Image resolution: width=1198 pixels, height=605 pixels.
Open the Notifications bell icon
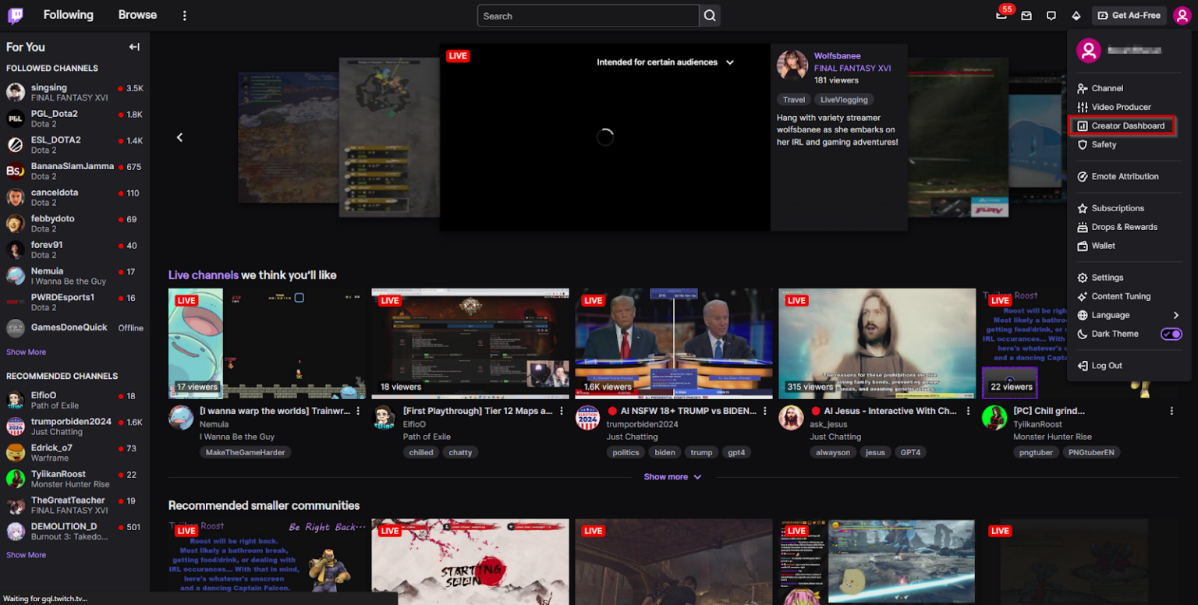[1076, 16]
